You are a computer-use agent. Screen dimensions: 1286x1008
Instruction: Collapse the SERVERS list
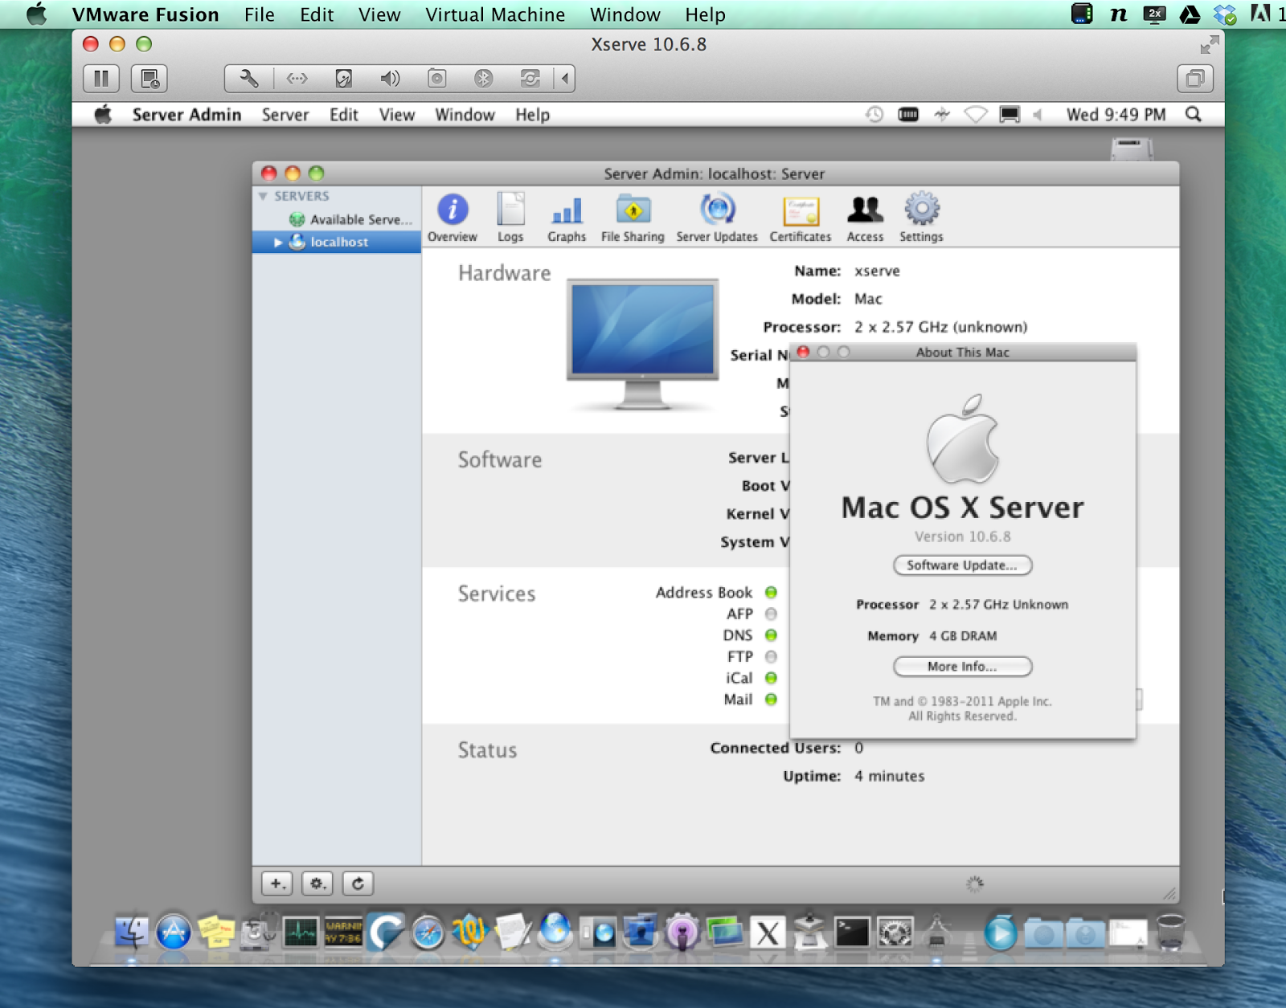[263, 195]
